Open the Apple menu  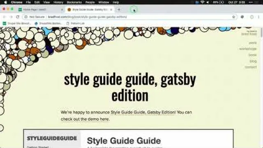(5, 2)
